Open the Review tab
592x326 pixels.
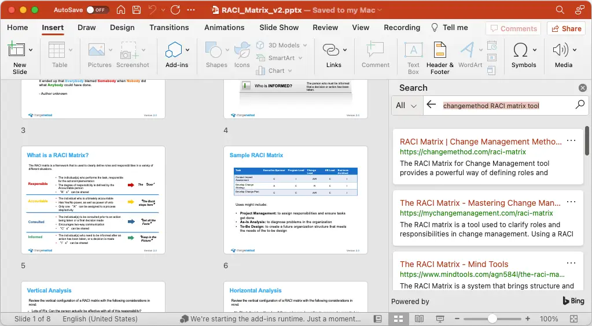pos(325,28)
